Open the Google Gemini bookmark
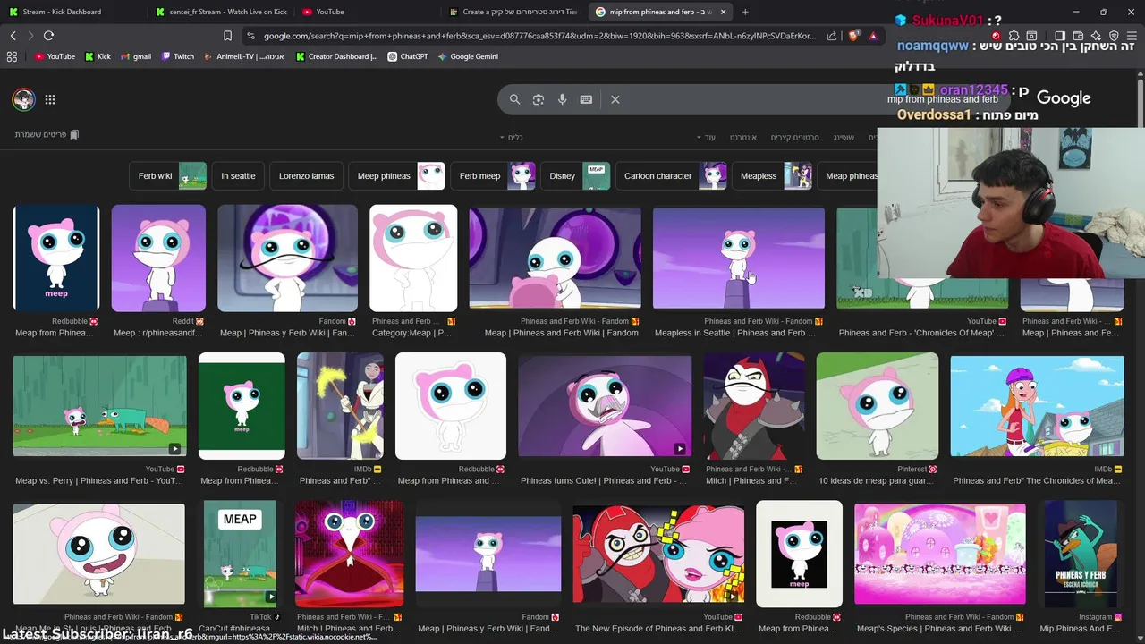The width and height of the screenshot is (1145, 644). pos(468,56)
